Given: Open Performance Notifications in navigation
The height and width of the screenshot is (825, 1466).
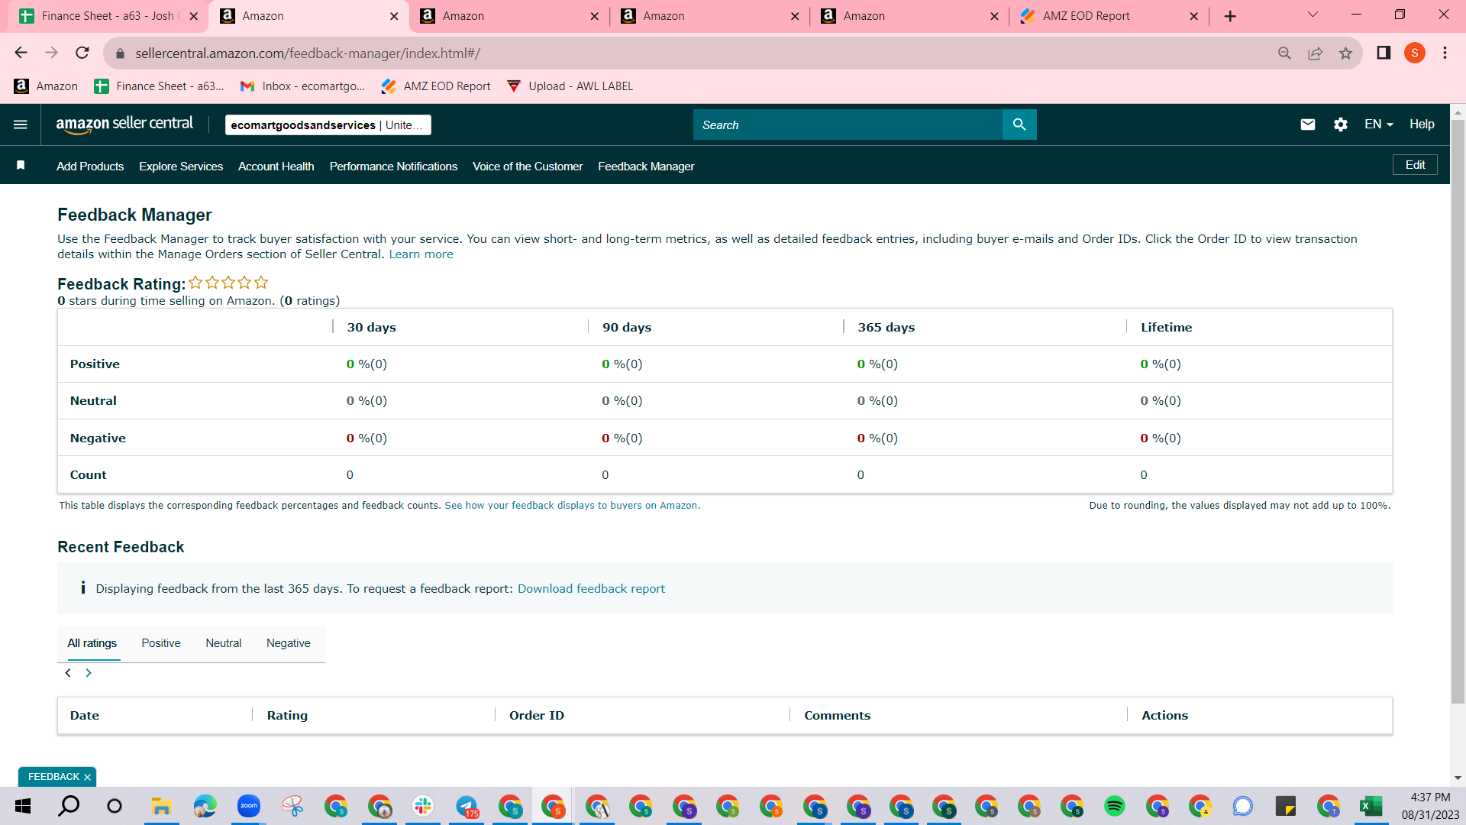Looking at the screenshot, I should (393, 166).
